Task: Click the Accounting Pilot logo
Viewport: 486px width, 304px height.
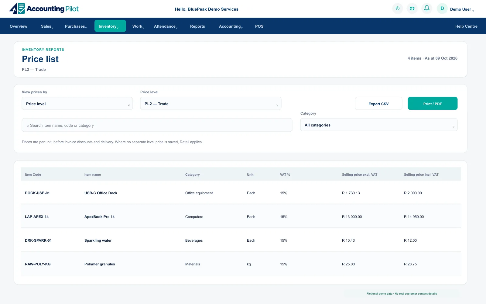Action: coord(44,9)
